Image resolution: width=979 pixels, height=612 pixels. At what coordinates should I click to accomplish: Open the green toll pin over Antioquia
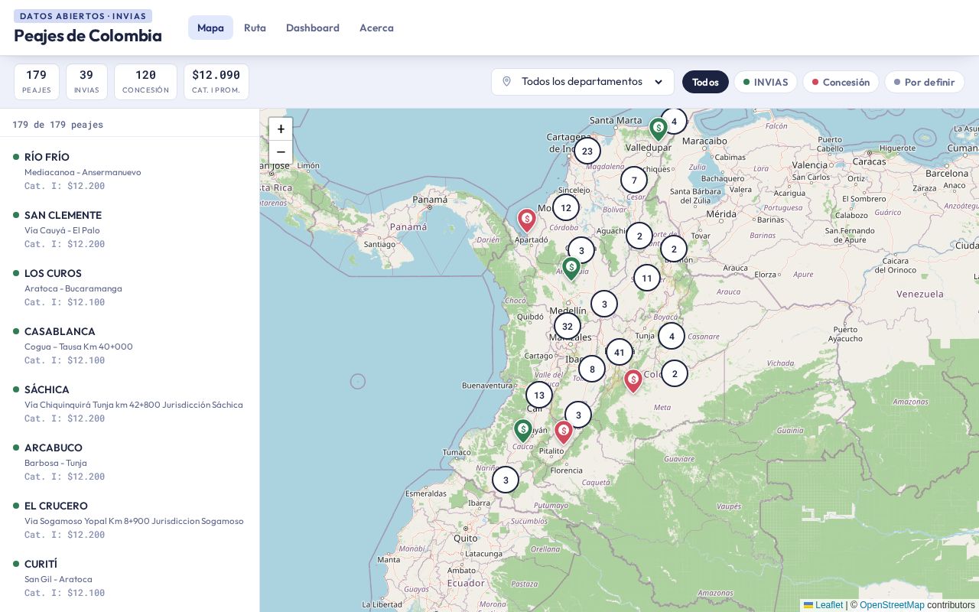[571, 269]
